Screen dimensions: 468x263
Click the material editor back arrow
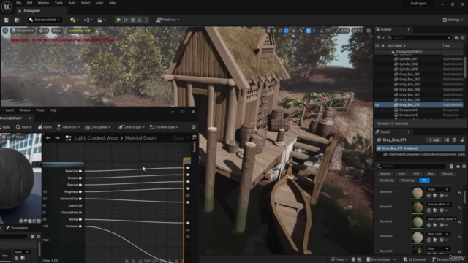coord(48,138)
